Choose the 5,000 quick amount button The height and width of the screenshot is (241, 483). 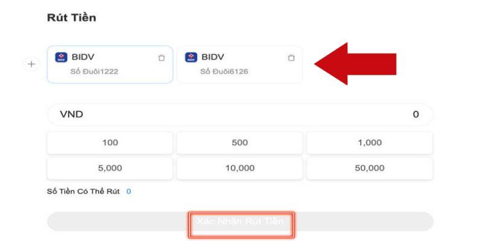coord(110,168)
